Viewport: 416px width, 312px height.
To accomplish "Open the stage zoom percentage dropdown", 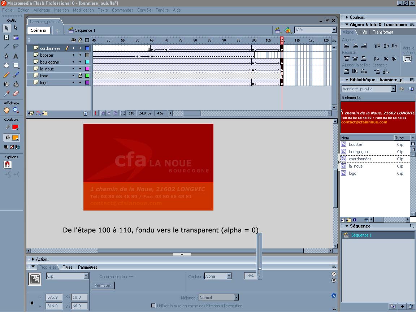I will pos(334,30).
